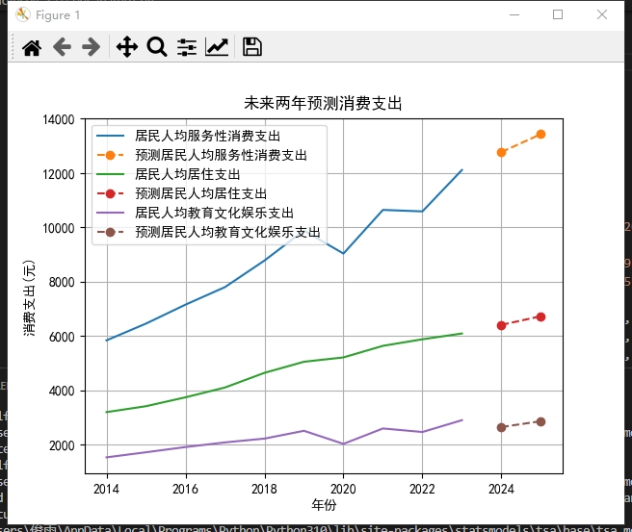Click red housing forecast point for 2024
Screen dimensions: 632x532
point(501,325)
